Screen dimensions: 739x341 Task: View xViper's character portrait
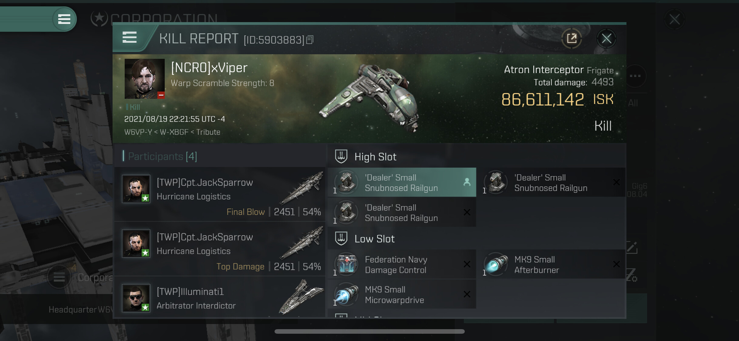point(145,79)
